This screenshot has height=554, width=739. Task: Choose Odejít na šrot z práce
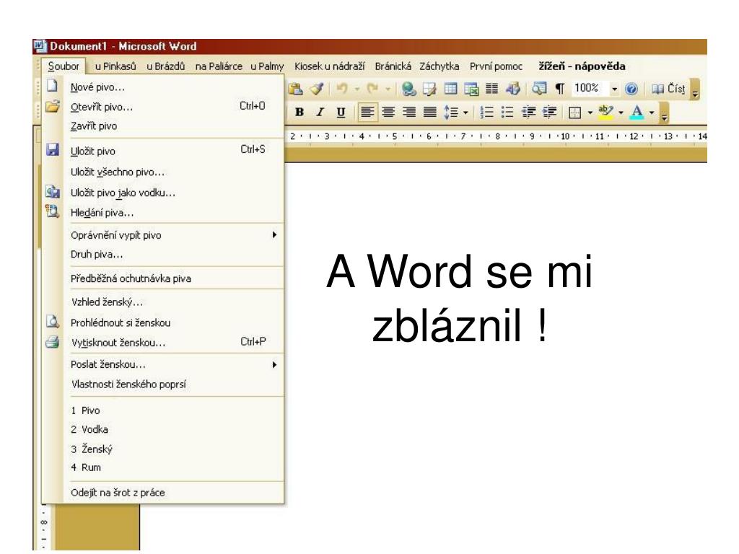click(163, 493)
